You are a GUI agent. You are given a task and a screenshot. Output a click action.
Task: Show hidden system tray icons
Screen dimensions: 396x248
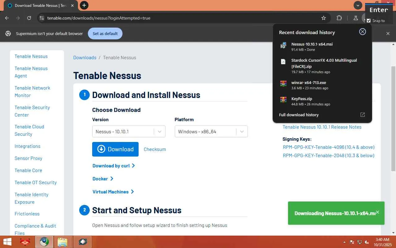[x=345, y=242]
